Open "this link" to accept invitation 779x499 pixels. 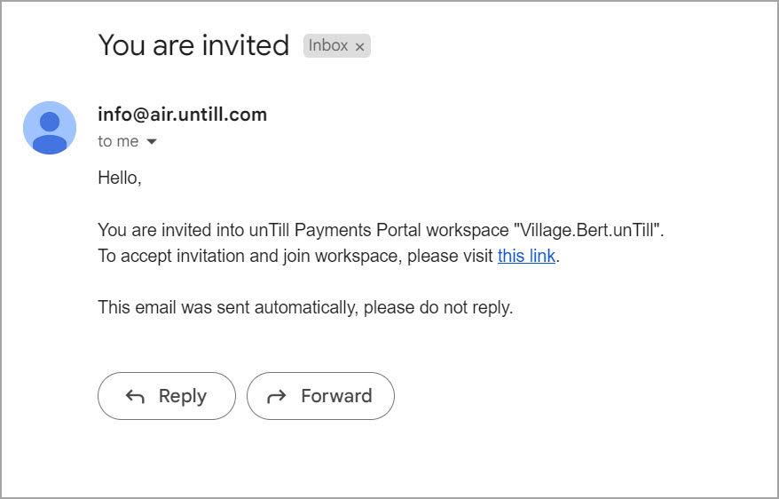coord(526,257)
